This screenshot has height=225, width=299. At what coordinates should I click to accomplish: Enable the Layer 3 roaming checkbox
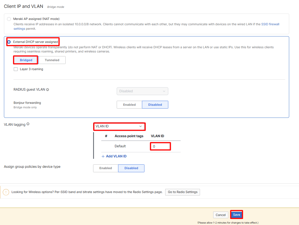[16, 69]
